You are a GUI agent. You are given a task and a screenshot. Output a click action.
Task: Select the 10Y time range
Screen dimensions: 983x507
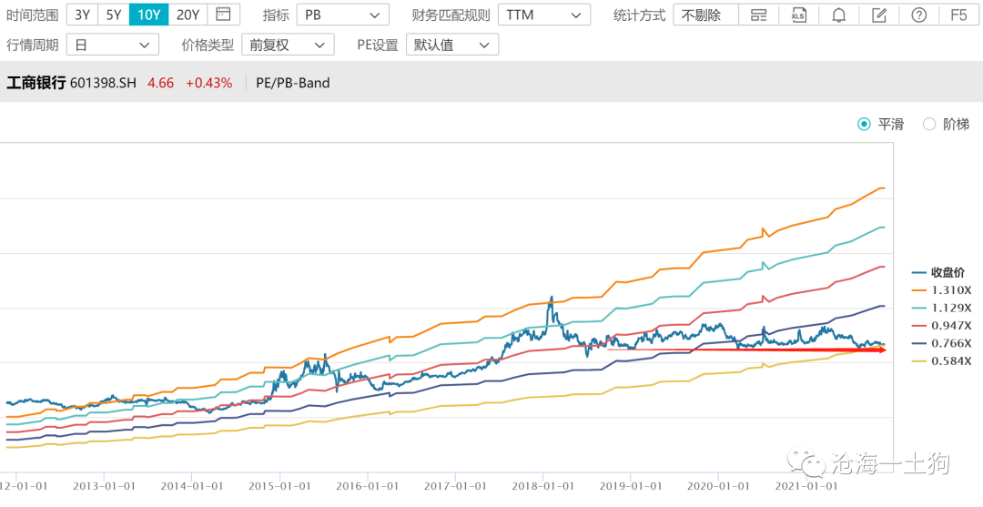coord(148,15)
